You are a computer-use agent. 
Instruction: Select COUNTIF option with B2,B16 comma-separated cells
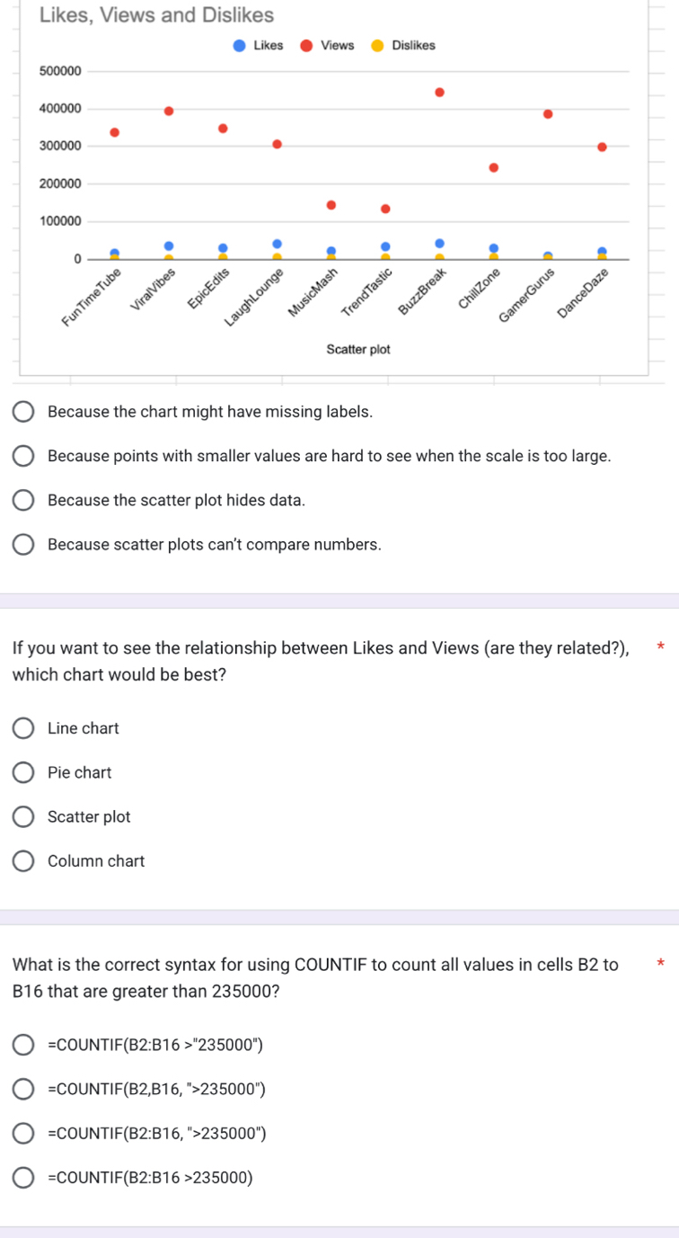26,1090
